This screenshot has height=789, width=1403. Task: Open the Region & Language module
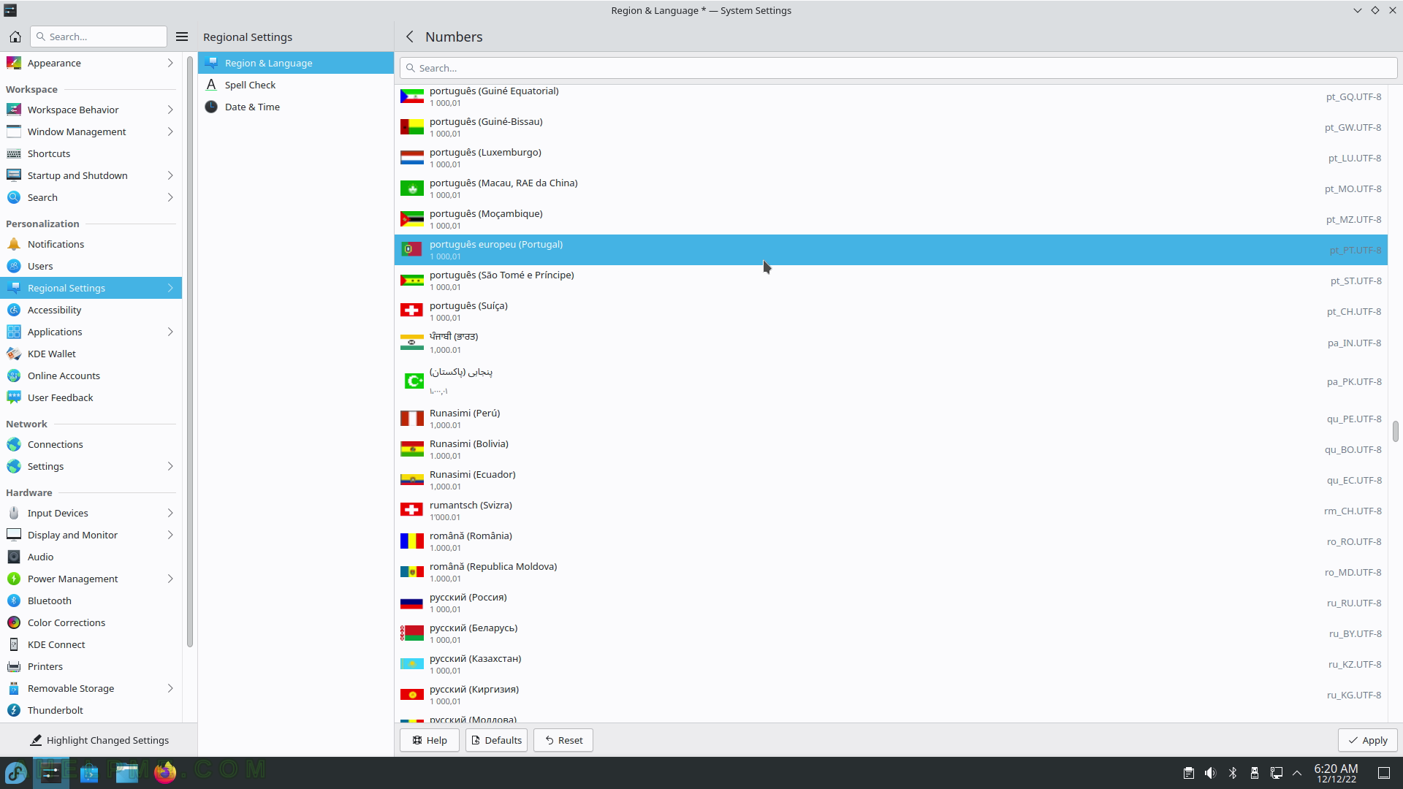coord(295,63)
